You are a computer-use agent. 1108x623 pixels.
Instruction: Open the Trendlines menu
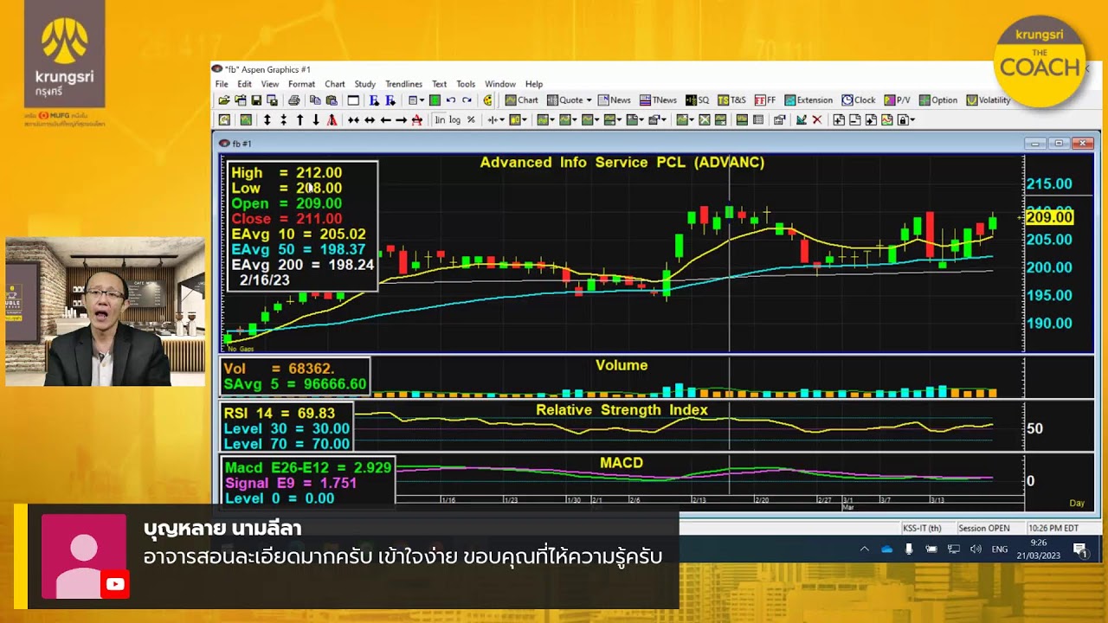tap(403, 84)
